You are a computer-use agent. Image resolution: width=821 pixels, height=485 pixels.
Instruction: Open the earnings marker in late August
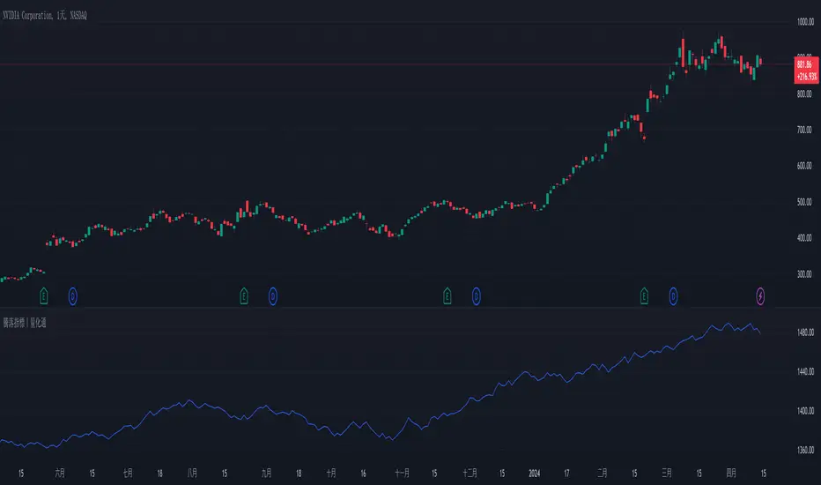point(244,296)
